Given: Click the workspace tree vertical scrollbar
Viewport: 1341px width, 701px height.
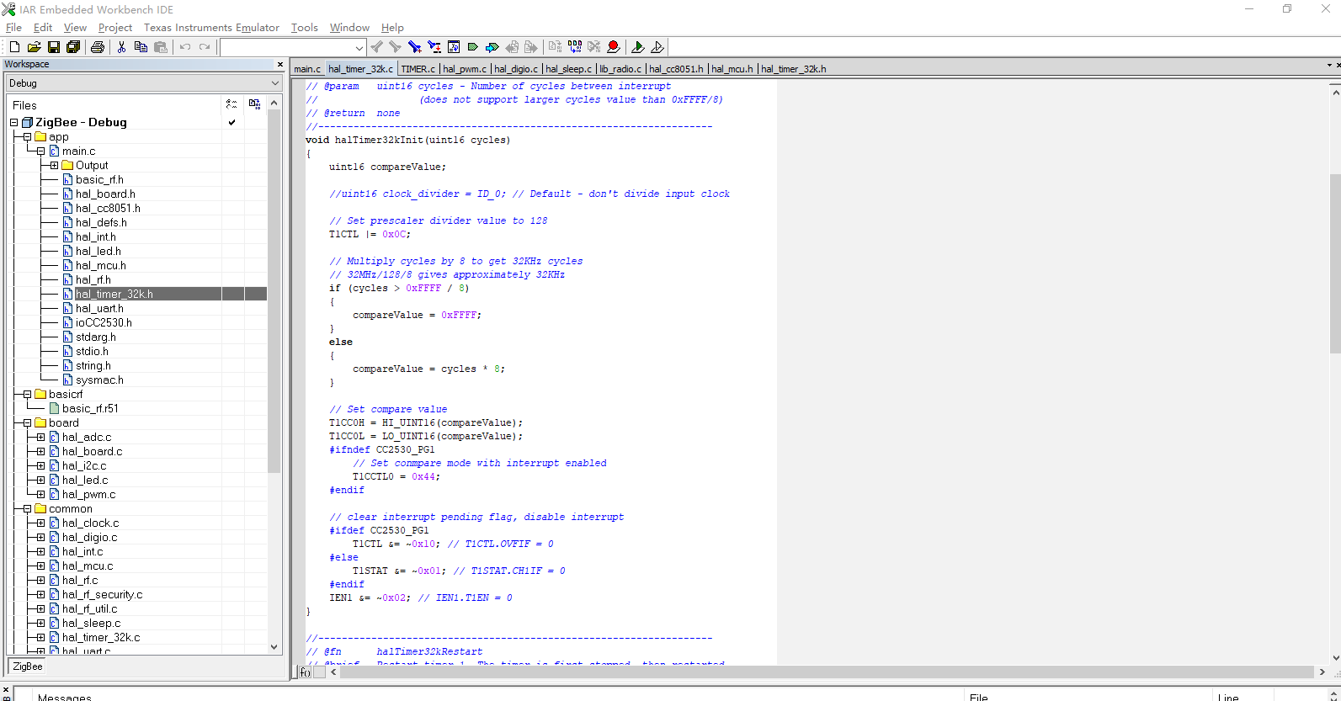Looking at the screenshot, I should (274, 290).
